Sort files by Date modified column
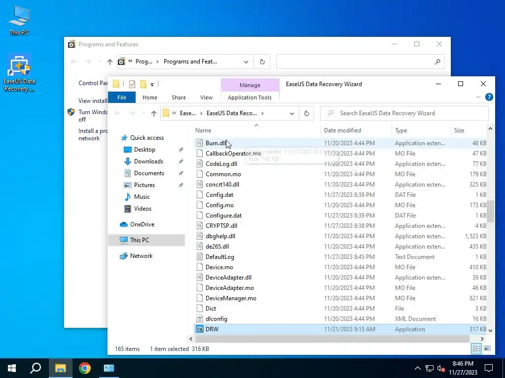505x378 pixels. click(x=342, y=130)
